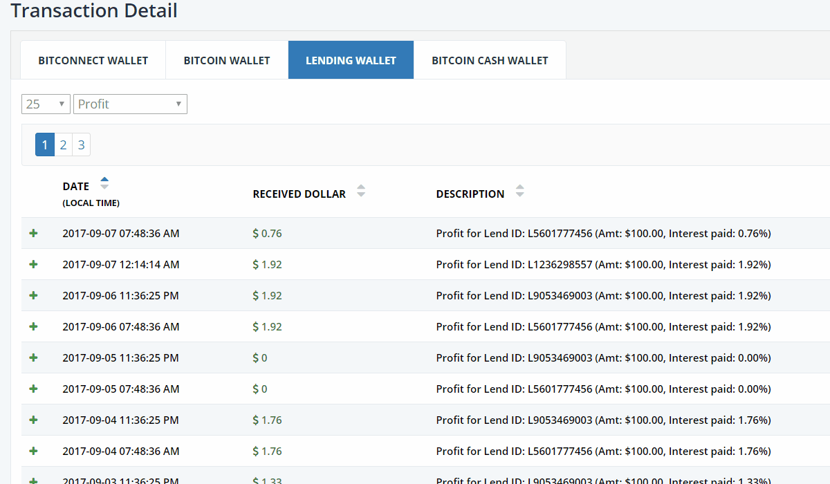Viewport: 830px width, 484px height.
Task: Click the description with Interest paid: 0.76%
Action: pyautogui.click(x=604, y=234)
